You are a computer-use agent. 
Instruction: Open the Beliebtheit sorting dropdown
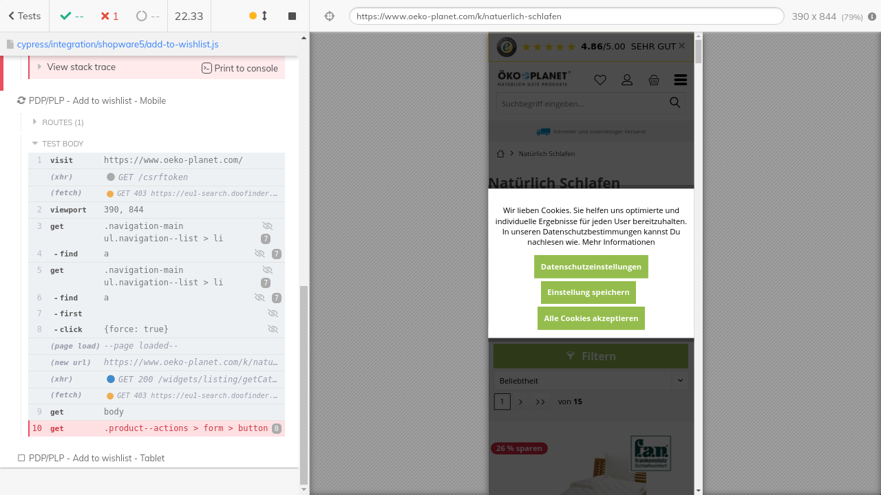coord(591,381)
